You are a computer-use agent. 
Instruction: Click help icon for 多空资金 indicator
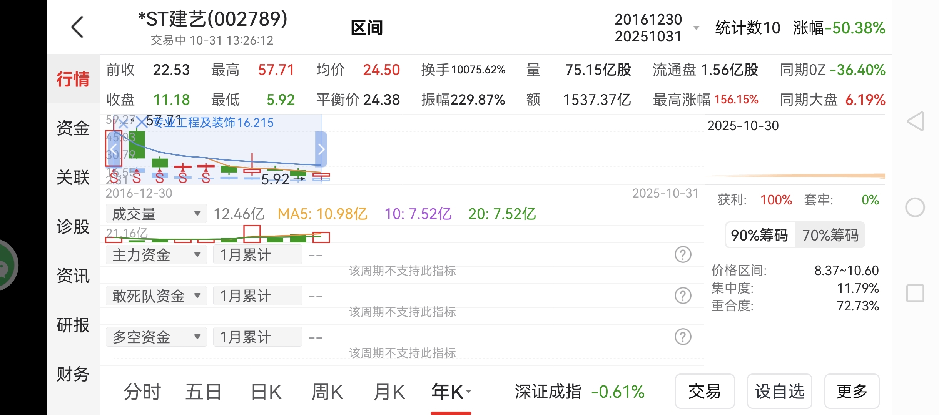point(683,337)
